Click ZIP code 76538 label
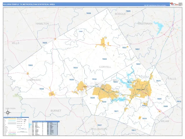This screenshot has width=185, height=139. coord(88,13)
